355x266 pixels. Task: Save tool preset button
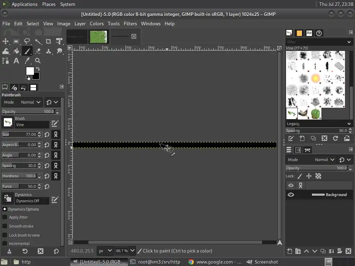(x=9, y=251)
